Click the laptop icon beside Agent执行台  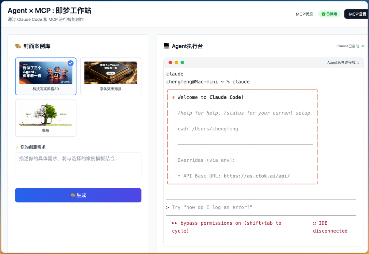[166, 46]
